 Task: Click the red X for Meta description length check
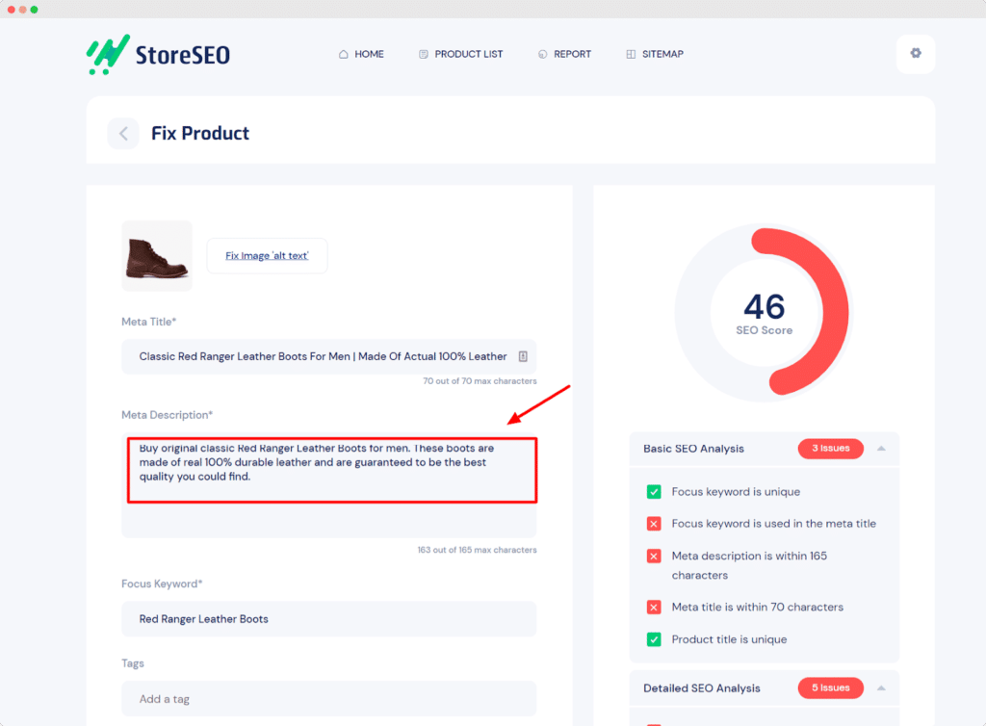tap(654, 556)
